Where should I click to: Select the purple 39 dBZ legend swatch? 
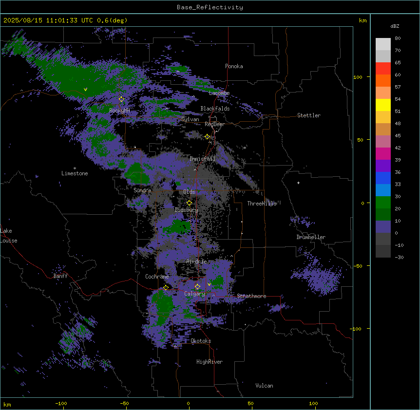(383, 166)
